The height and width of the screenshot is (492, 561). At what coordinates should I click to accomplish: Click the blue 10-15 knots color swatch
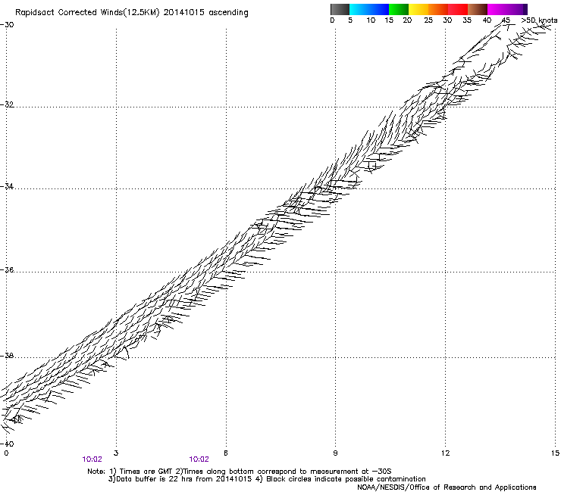(x=379, y=9)
